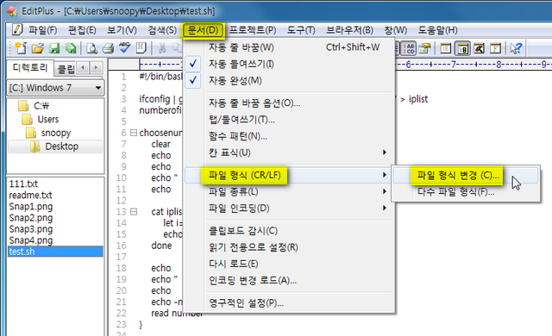
Task: Select test.sh in the file list
Action: pyautogui.click(x=55, y=252)
